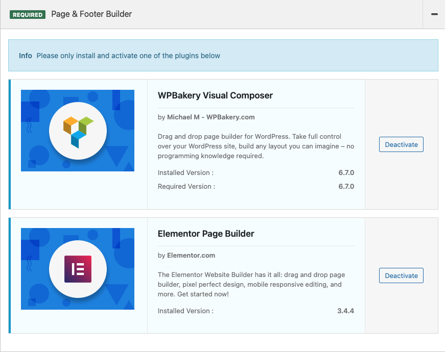Click the Page & Footer Builder heading
Screen dimensions: 445x352
(x=91, y=14)
